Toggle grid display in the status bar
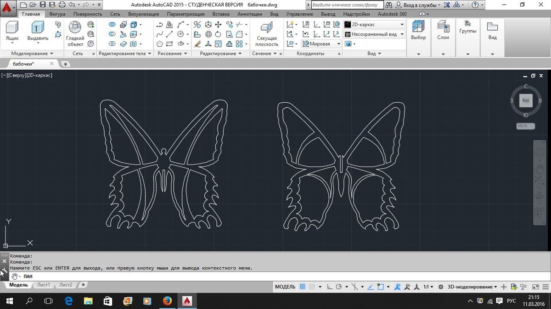 [x=303, y=287]
